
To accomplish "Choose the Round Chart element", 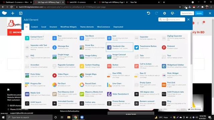I will pyautogui.click(x=92, y=85).
